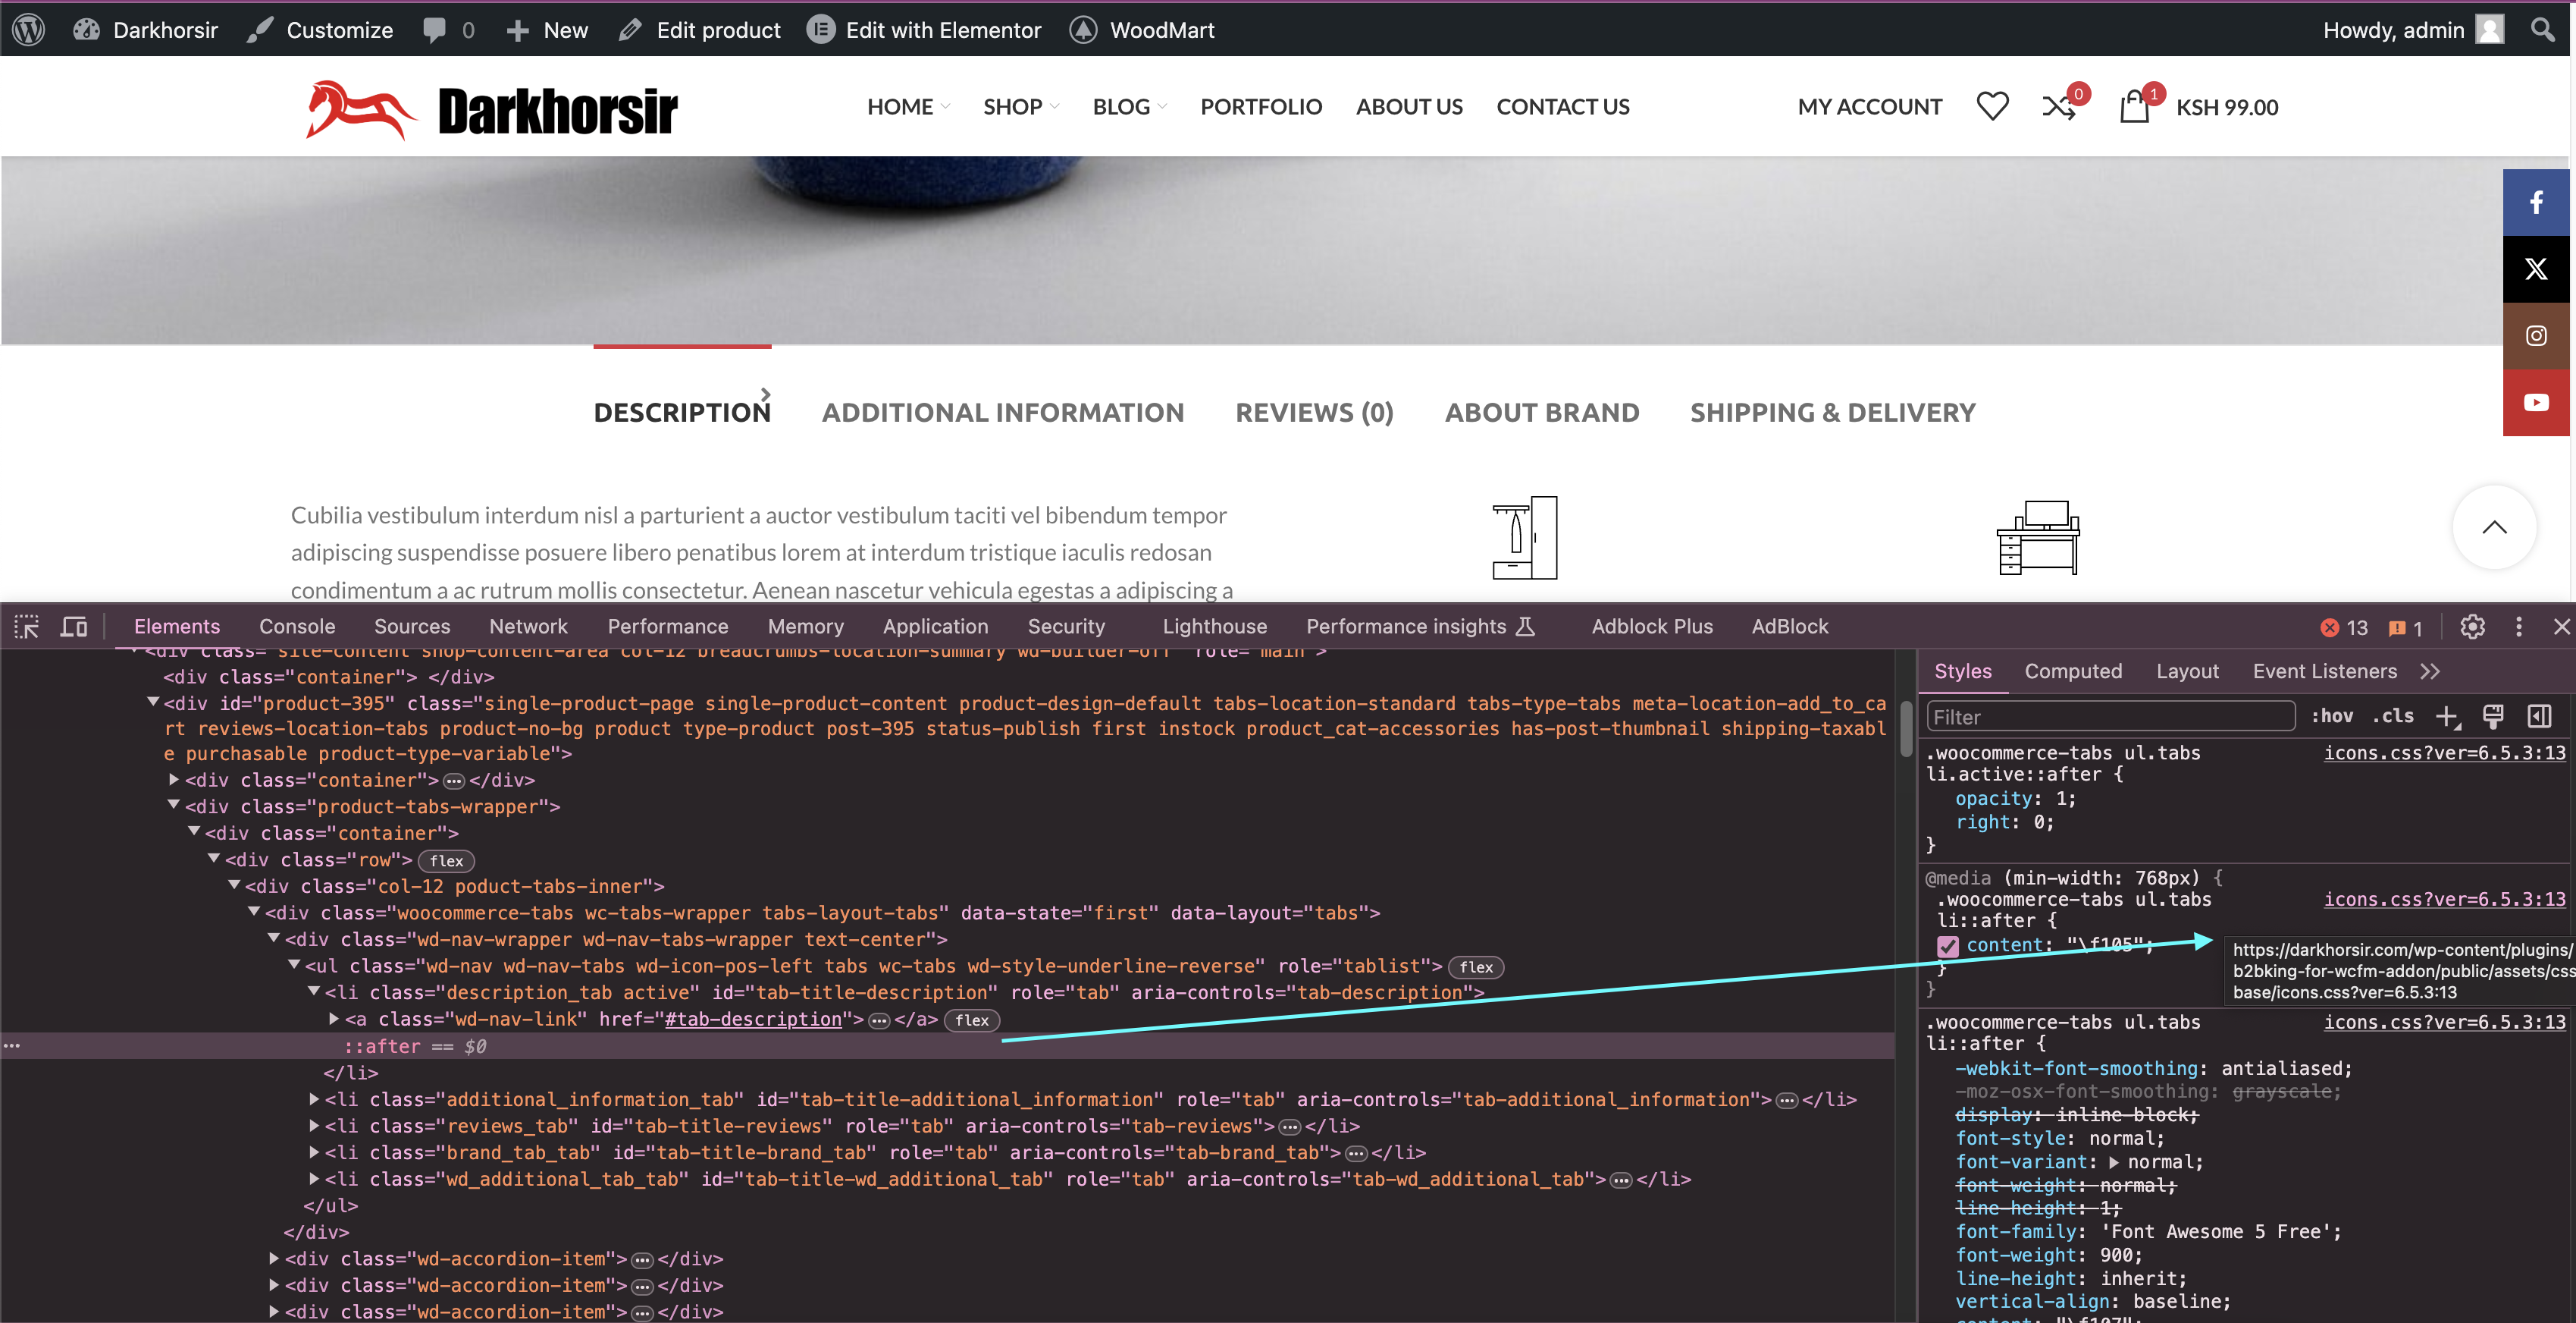This screenshot has height=1323, width=2576.
Task: Share on X via sidebar icon
Action: pos(2536,269)
